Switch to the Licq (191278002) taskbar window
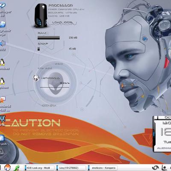Image resolution: width=171 pixels, height=171 pixels. point(71,168)
